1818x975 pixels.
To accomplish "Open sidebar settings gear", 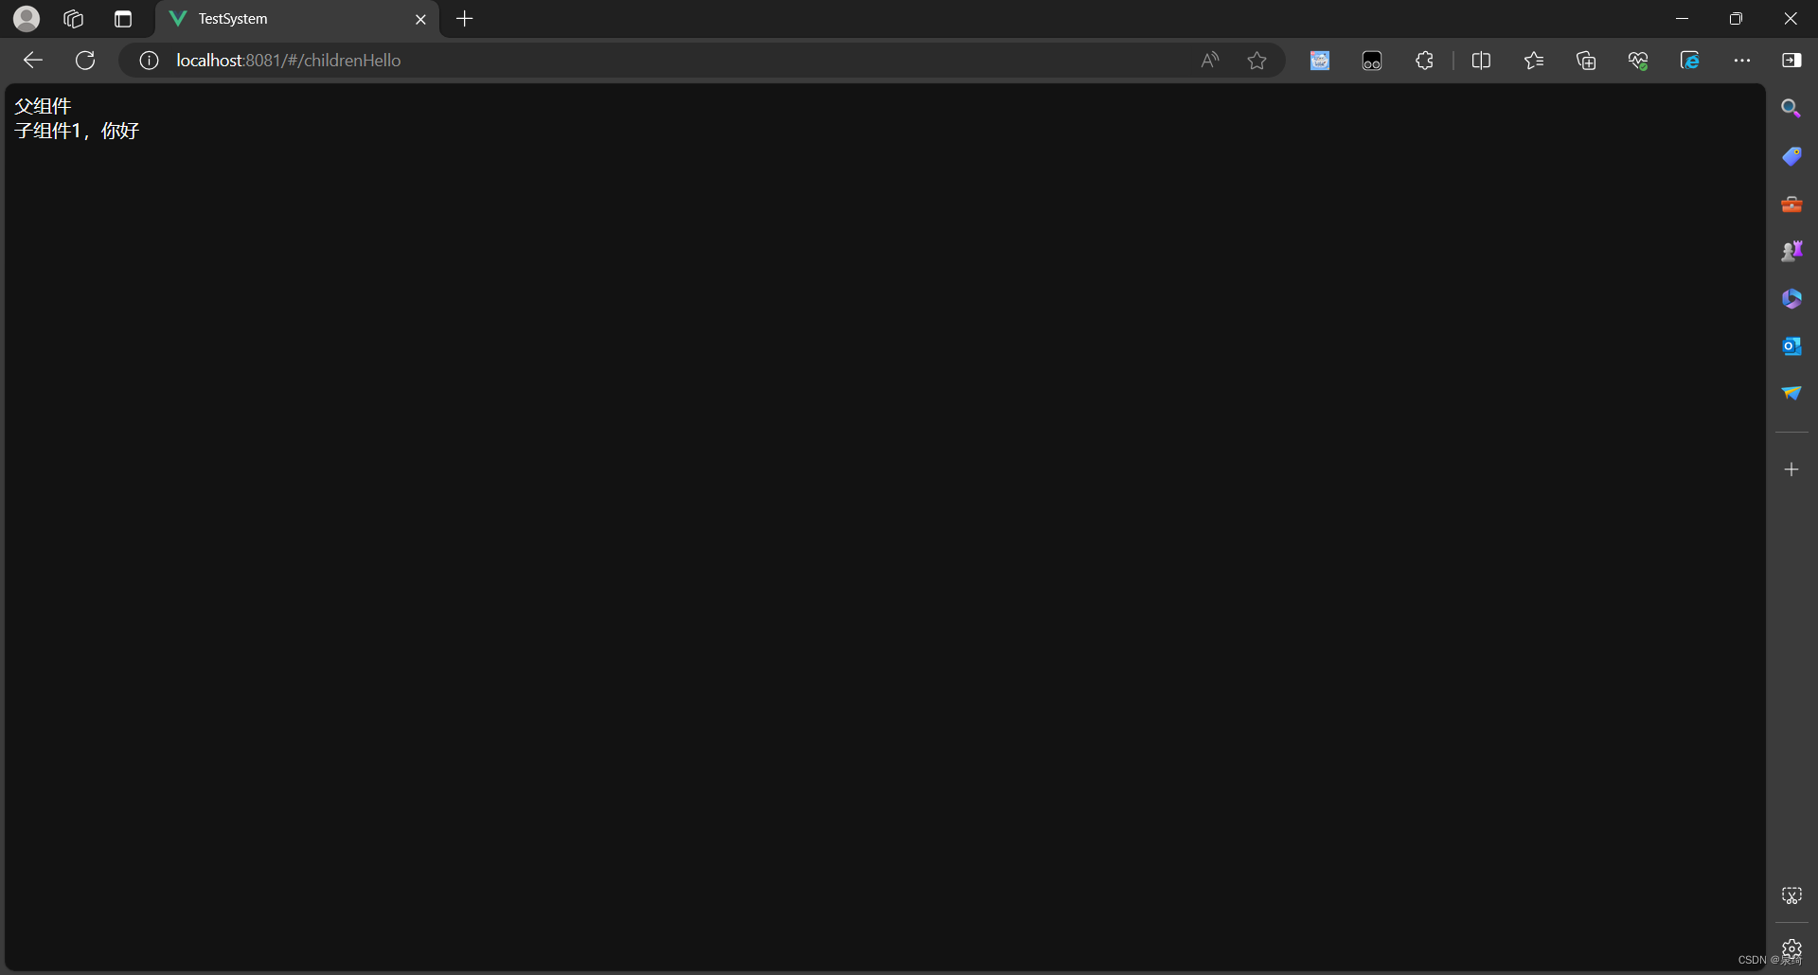I will point(1791,948).
